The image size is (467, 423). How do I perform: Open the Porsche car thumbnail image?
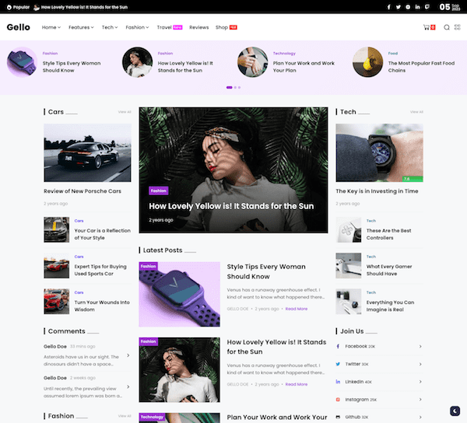(87, 152)
